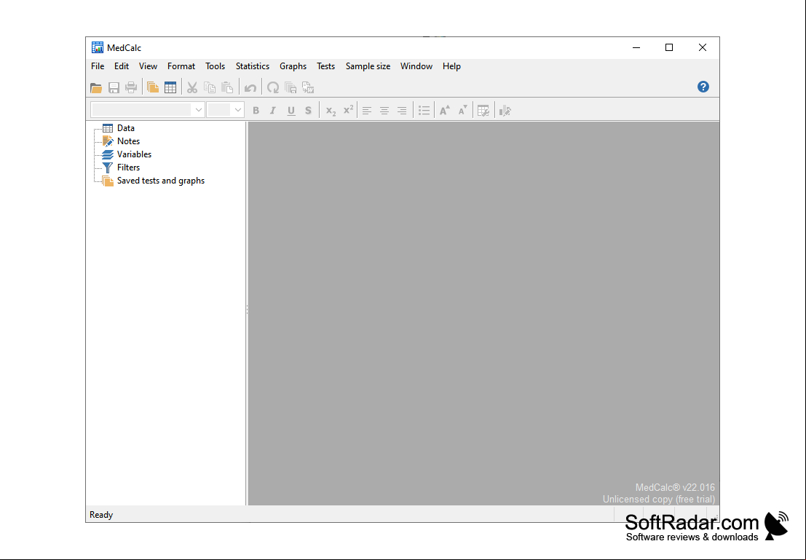Open the Tools menu
Screen dimensions: 806x560
point(216,66)
